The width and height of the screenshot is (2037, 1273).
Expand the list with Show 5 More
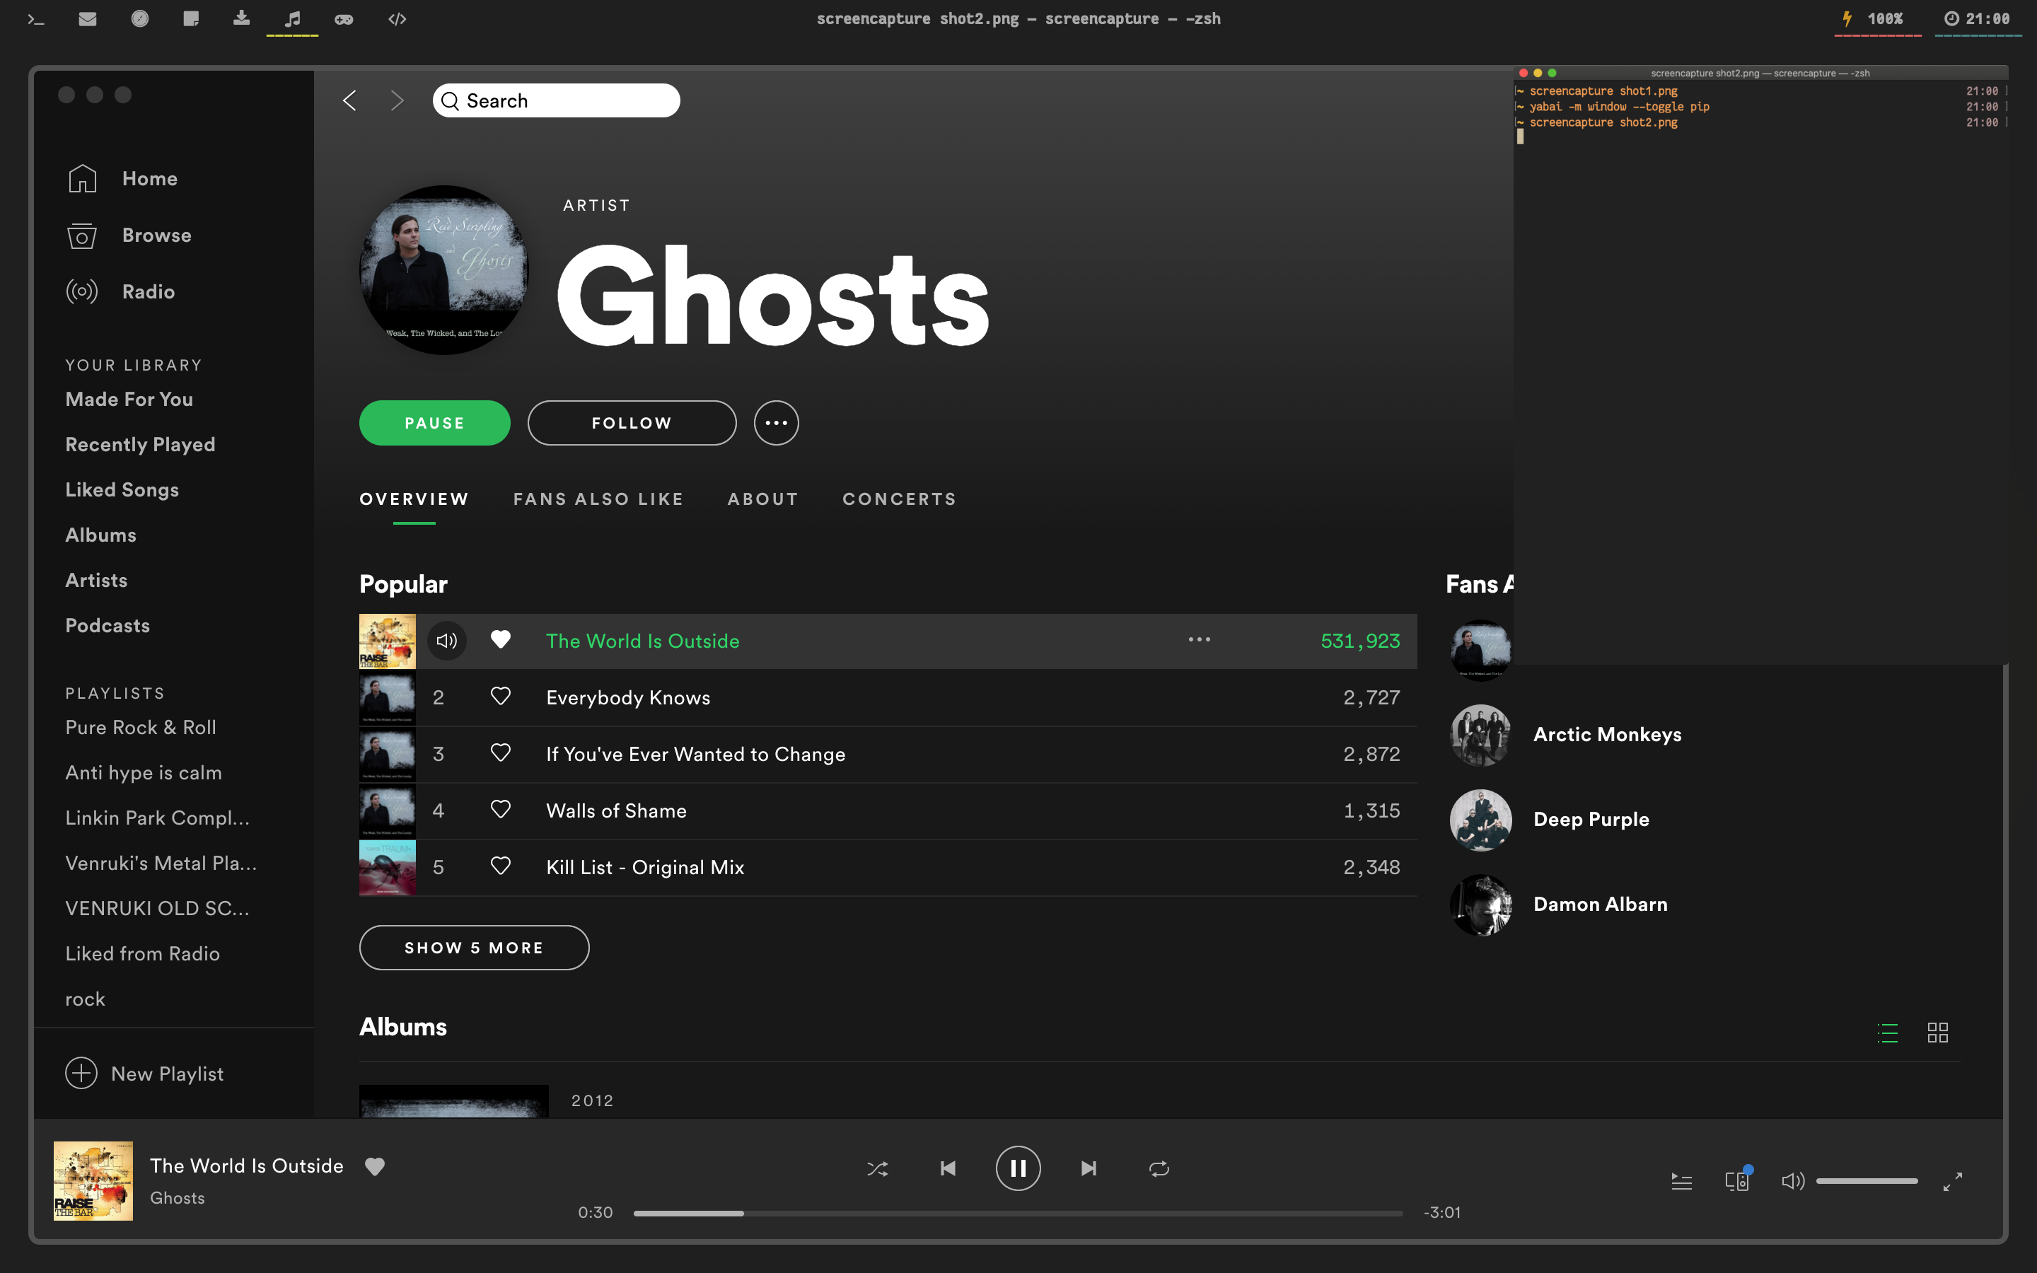pyautogui.click(x=474, y=947)
